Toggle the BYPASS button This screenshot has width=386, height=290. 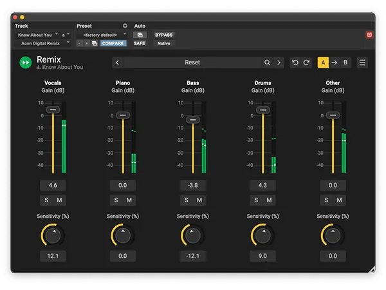click(163, 35)
